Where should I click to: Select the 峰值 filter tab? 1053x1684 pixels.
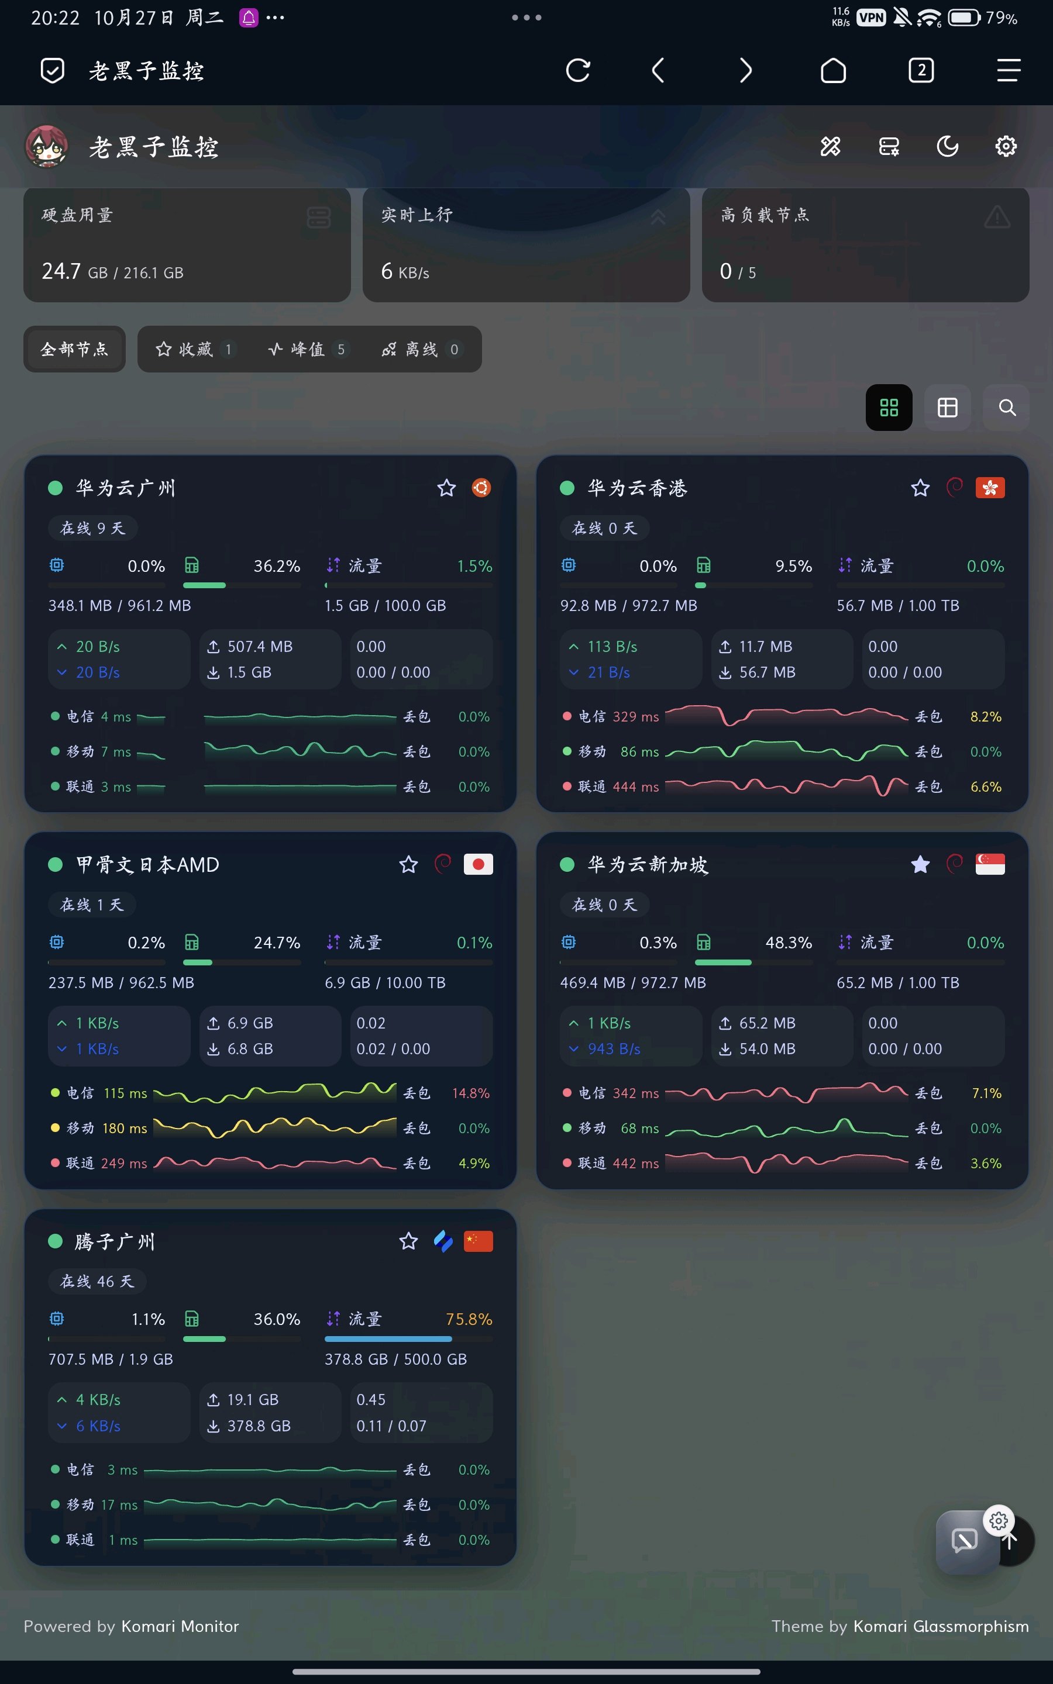[x=307, y=349]
